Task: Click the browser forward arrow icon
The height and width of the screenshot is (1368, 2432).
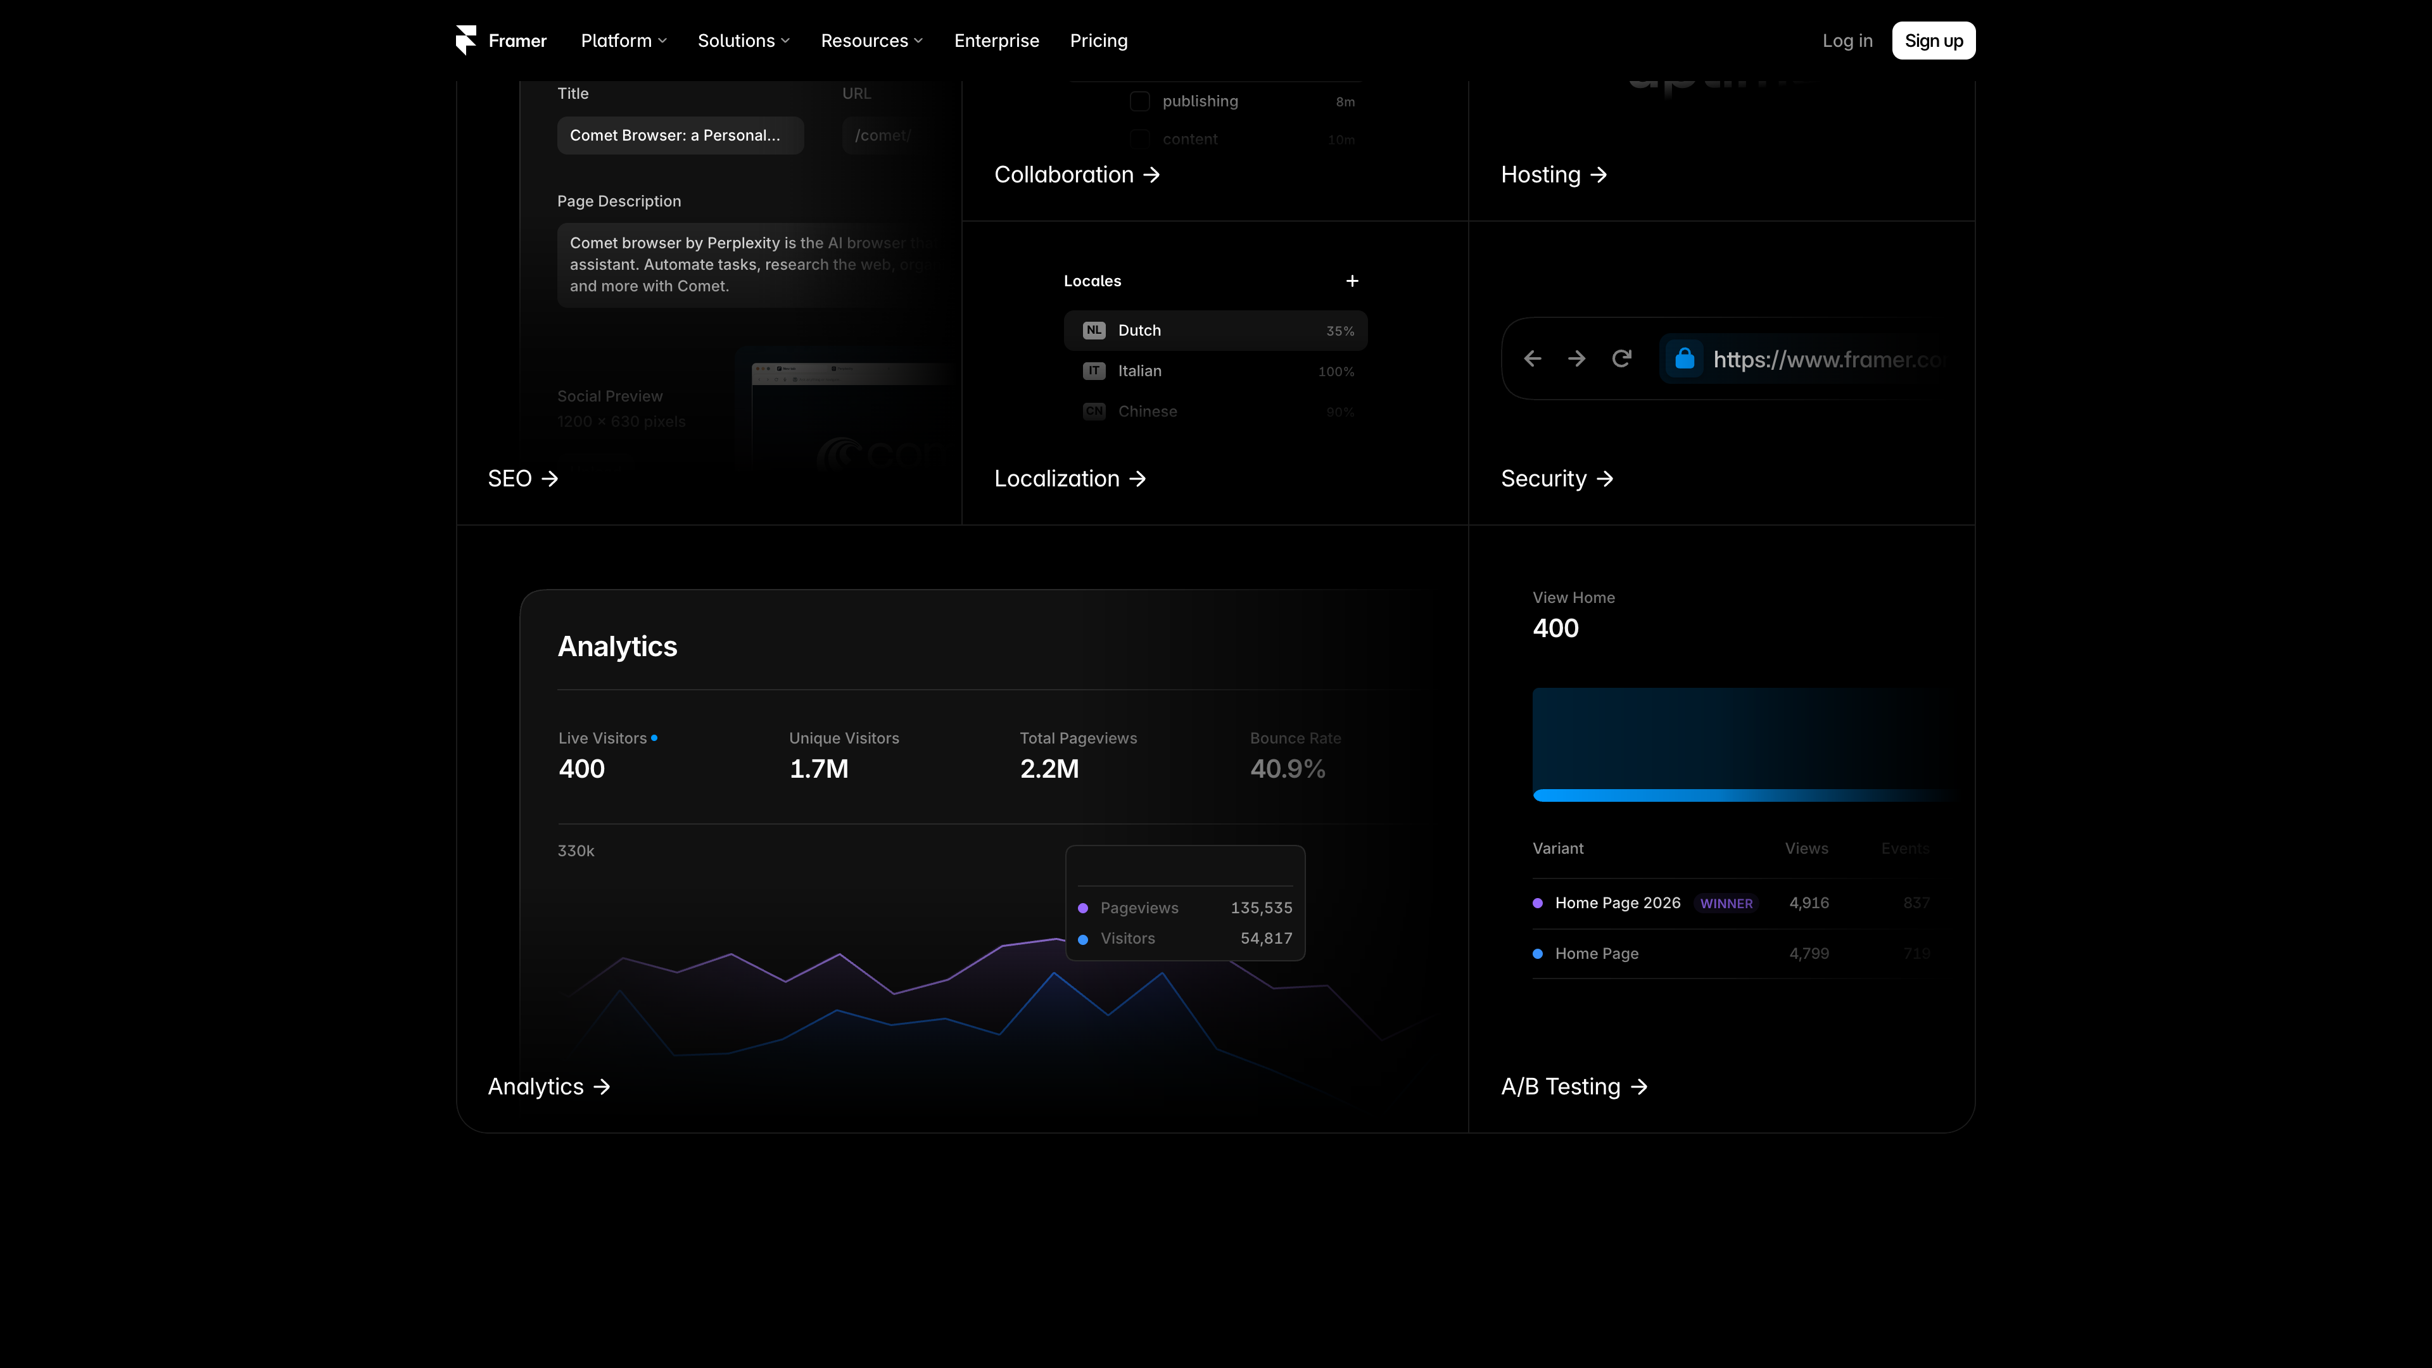Action: point(1576,358)
